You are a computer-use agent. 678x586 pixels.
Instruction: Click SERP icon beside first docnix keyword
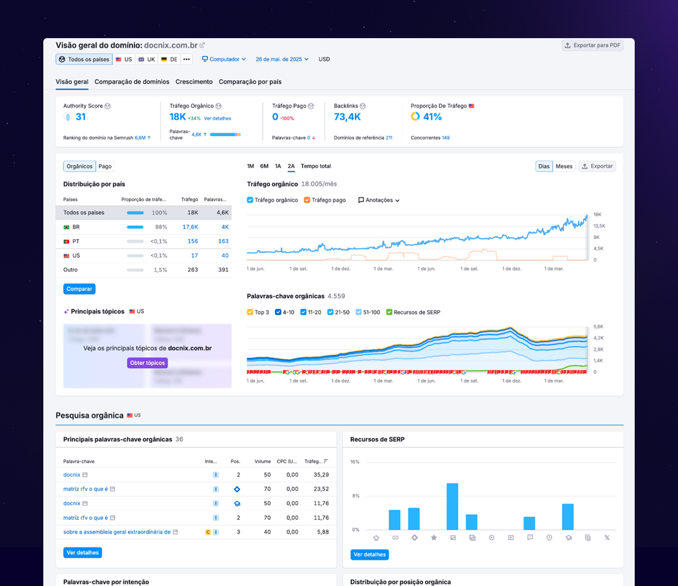click(85, 475)
